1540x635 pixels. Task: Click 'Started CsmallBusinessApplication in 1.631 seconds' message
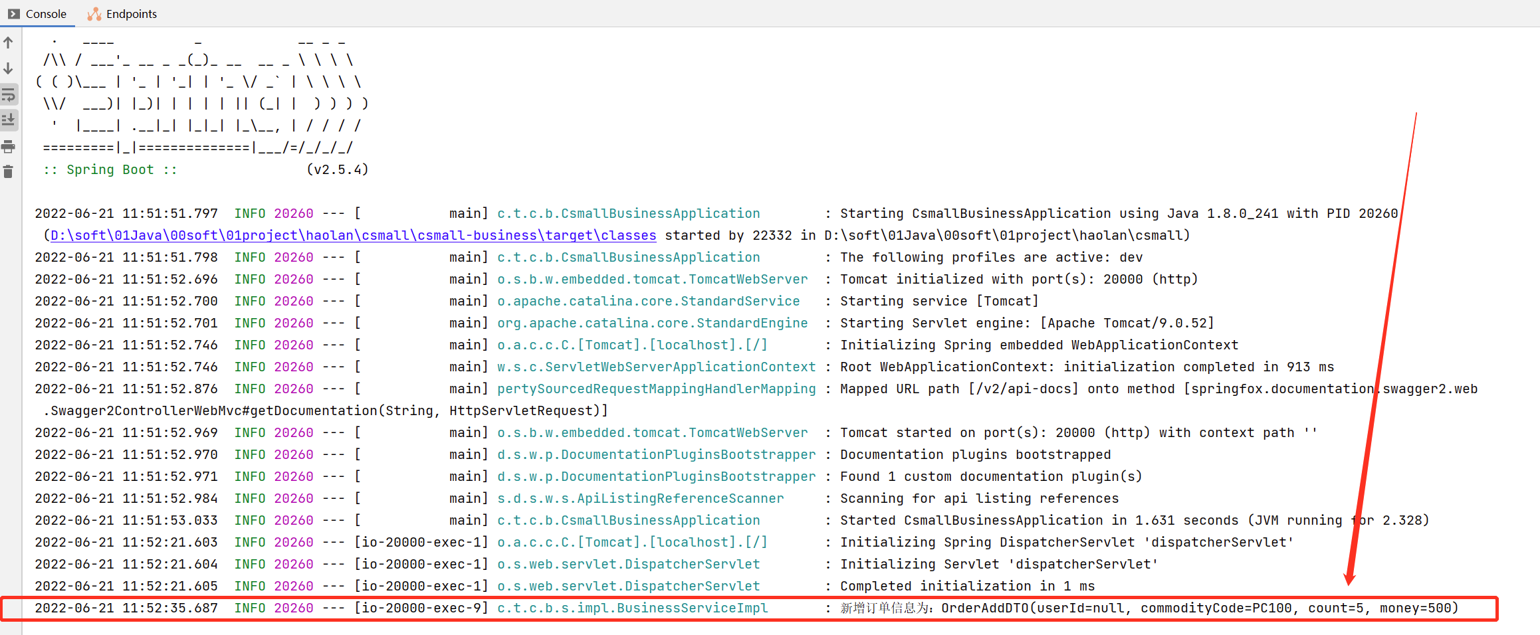(1135, 520)
